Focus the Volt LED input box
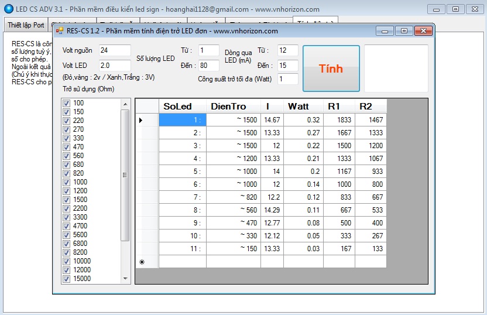This screenshot has width=487, height=315. click(114, 65)
